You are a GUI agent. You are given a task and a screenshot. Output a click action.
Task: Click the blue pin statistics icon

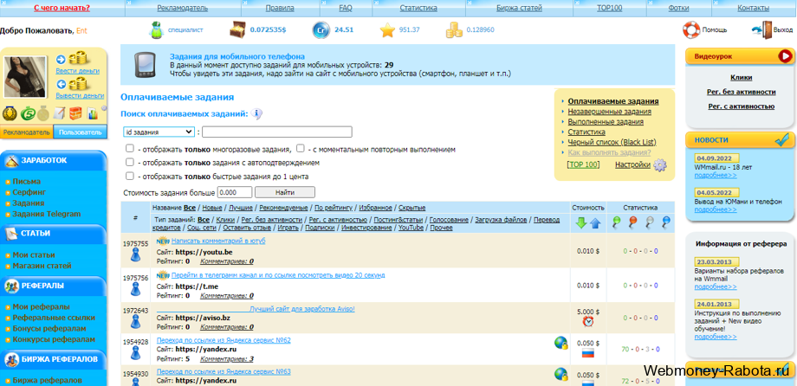(x=666, y=222)
